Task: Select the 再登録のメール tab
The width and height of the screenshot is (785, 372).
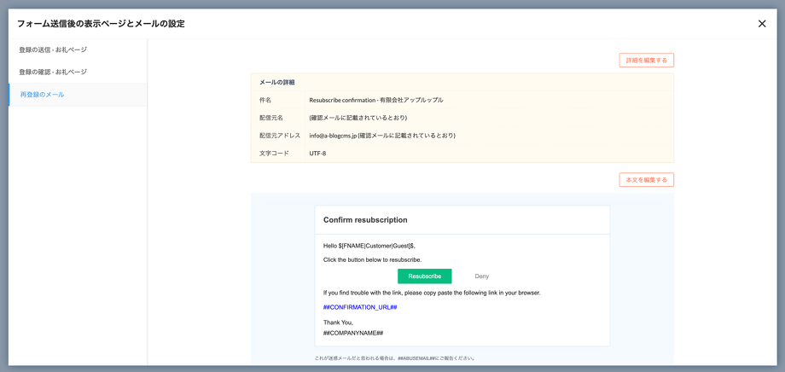Action: (43, 95)
